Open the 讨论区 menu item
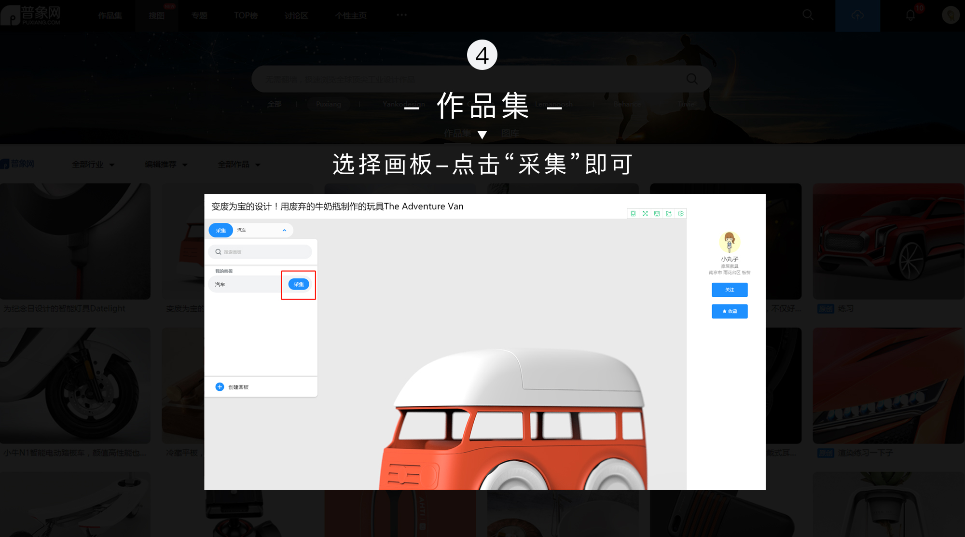Screen dimensions: 965x537 pyautogui.click(x=296, y=15)
